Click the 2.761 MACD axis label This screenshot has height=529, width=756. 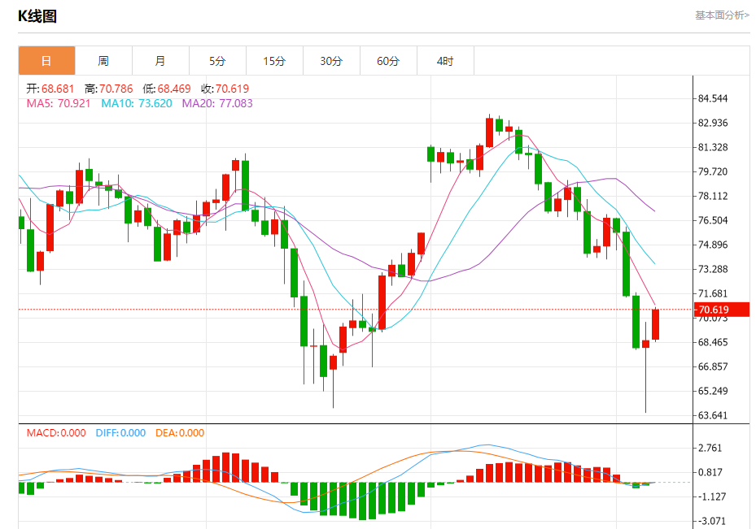click(710, 448)
